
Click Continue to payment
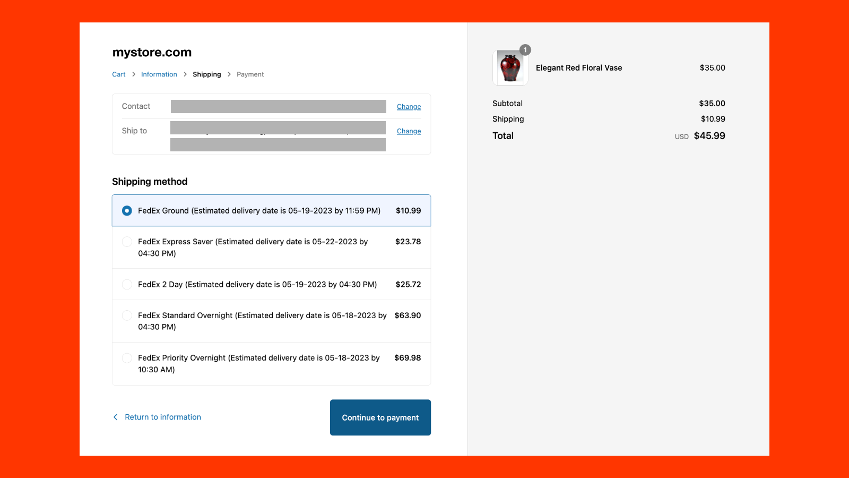380,417
